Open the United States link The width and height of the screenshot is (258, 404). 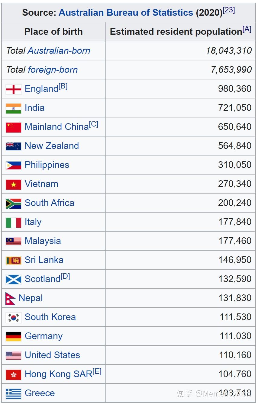pyautogui.click(x=52, y=355)
